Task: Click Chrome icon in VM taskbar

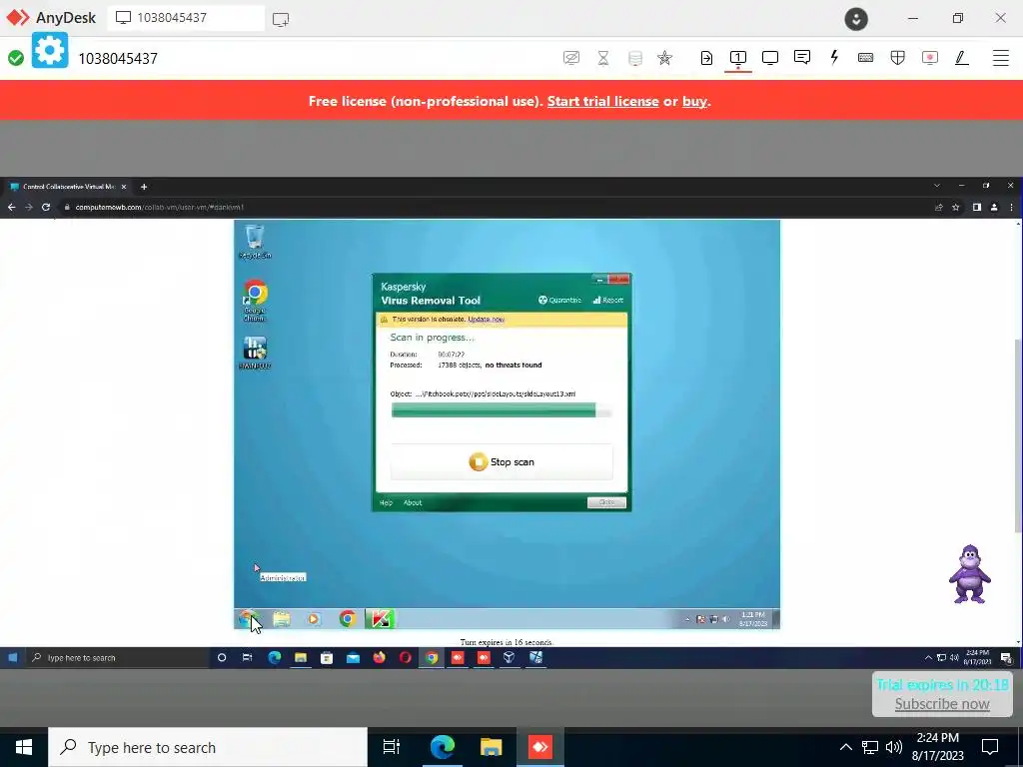Action: [x=348, y=619]
